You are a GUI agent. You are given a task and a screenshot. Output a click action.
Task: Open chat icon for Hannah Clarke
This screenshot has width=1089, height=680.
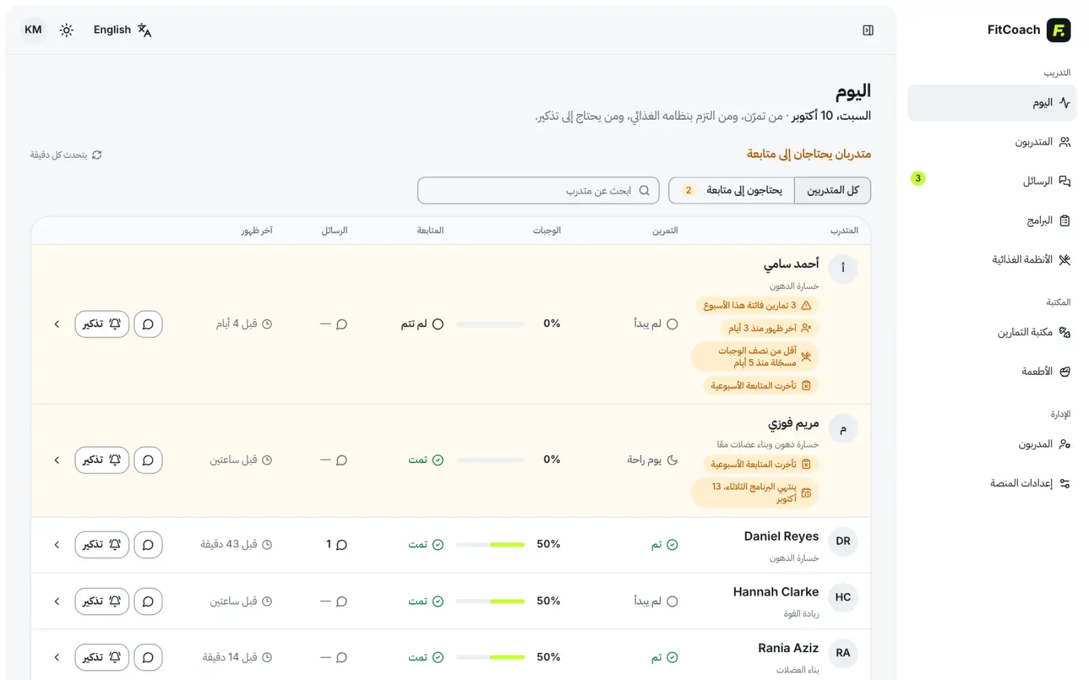148,601
